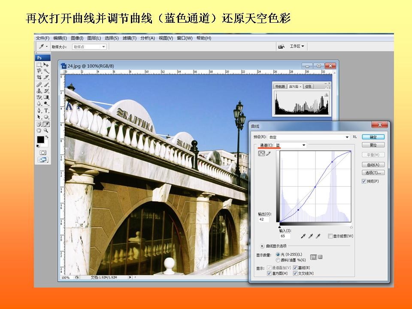Select the Notes tool
The width and height of the screenshot is (412, 309).
[39, 124]
